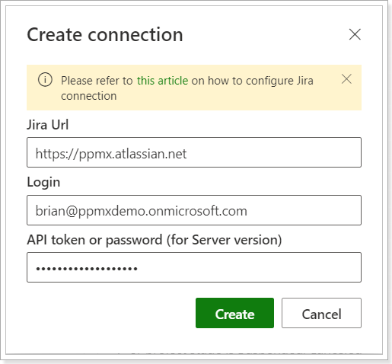Focus the Login email field
This screenshot has width=392, height=364.
coord(194,210)
